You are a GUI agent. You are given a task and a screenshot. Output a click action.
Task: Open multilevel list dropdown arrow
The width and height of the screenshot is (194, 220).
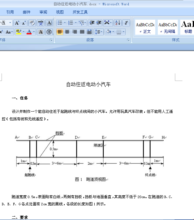coord(85,23)
